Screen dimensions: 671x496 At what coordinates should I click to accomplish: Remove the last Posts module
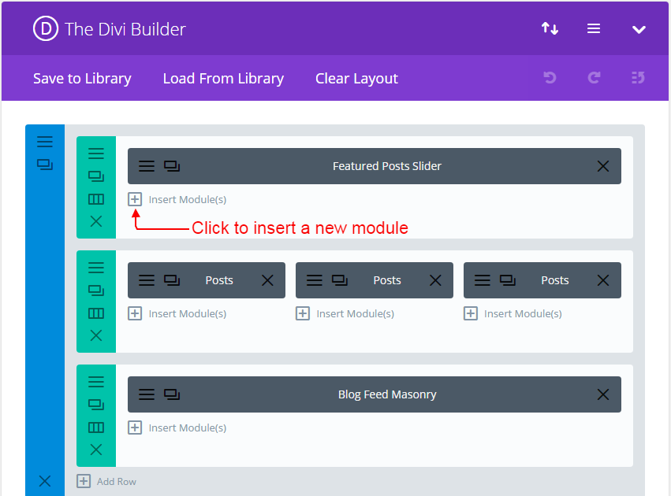pyautogui.click(x=603, y=280)
